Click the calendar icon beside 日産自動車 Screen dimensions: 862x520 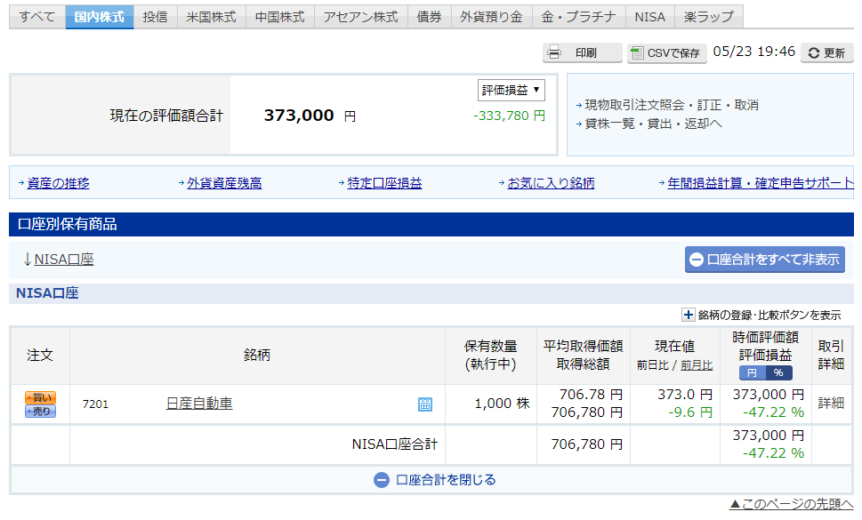(x=425, y=404)
